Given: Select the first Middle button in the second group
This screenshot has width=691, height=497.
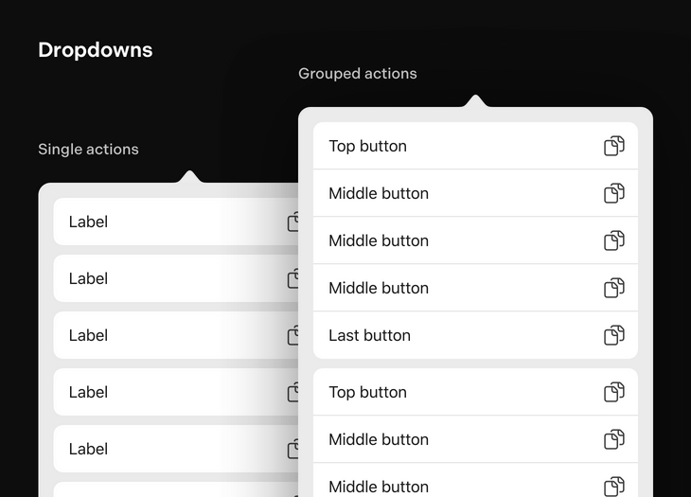Looking at the screenshot, I should pyautogui.click(x=379, y=439).
